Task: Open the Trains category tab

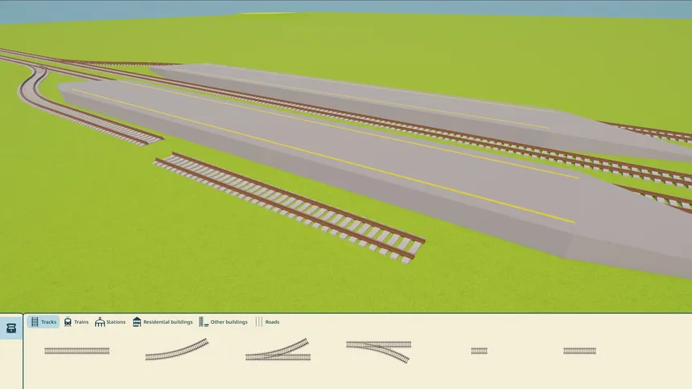Action: point(76,322)
